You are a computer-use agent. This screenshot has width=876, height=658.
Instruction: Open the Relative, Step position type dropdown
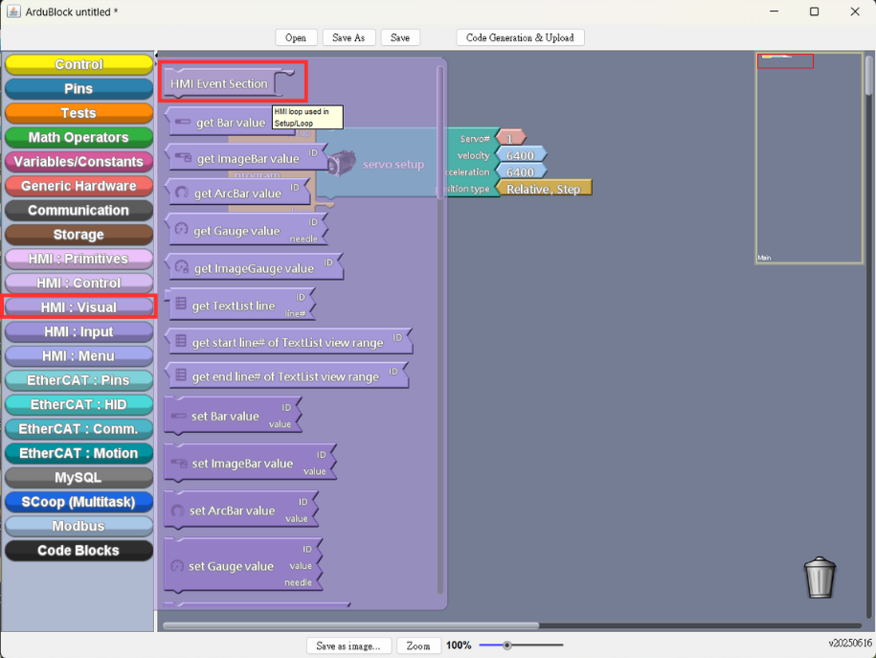[543, 189]
